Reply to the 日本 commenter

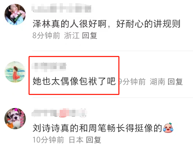[x=93, y=140]
